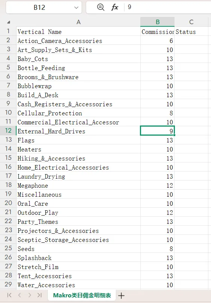Select row 12 header

pos(8,131)
